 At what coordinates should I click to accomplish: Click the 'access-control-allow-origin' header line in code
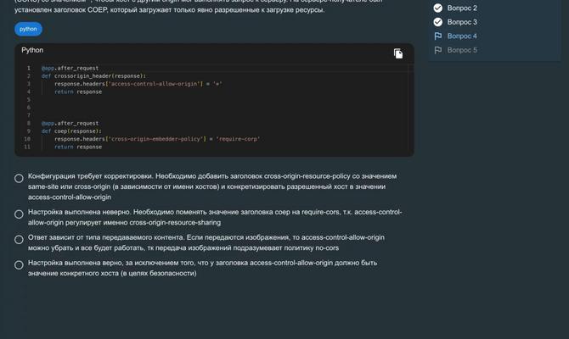(138, 84)
